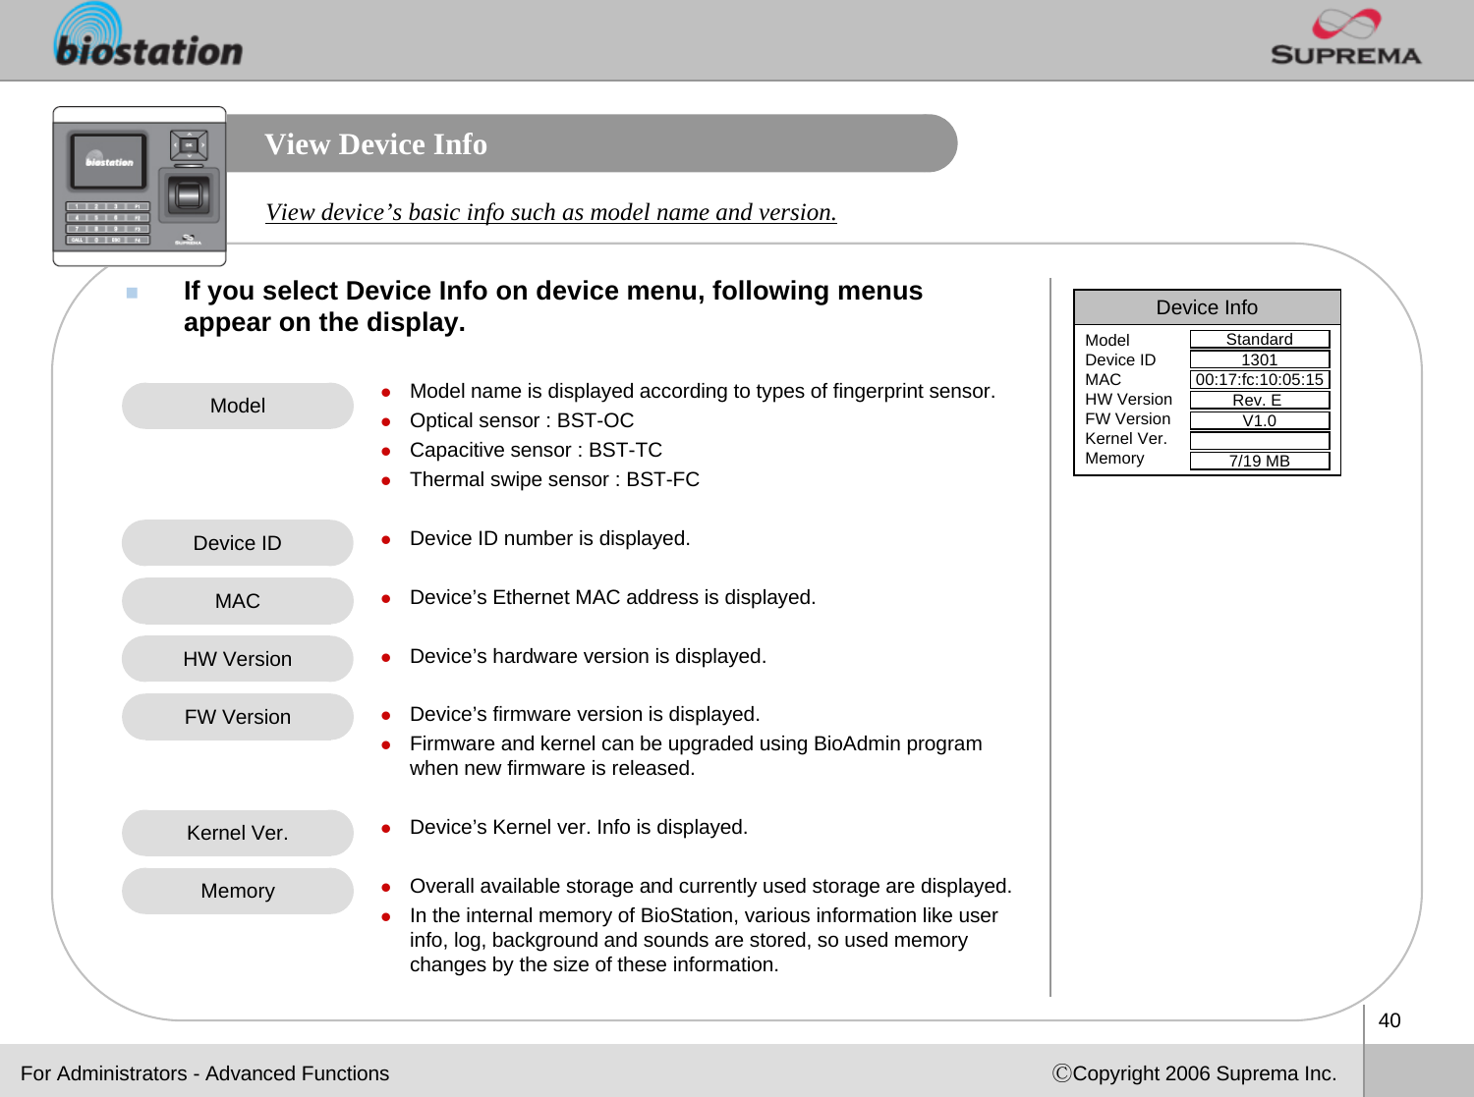Click the Kernel Ver. label in Device Info panel
Viewport: 1474px width, 1097px height.
tap(1126, 438)
